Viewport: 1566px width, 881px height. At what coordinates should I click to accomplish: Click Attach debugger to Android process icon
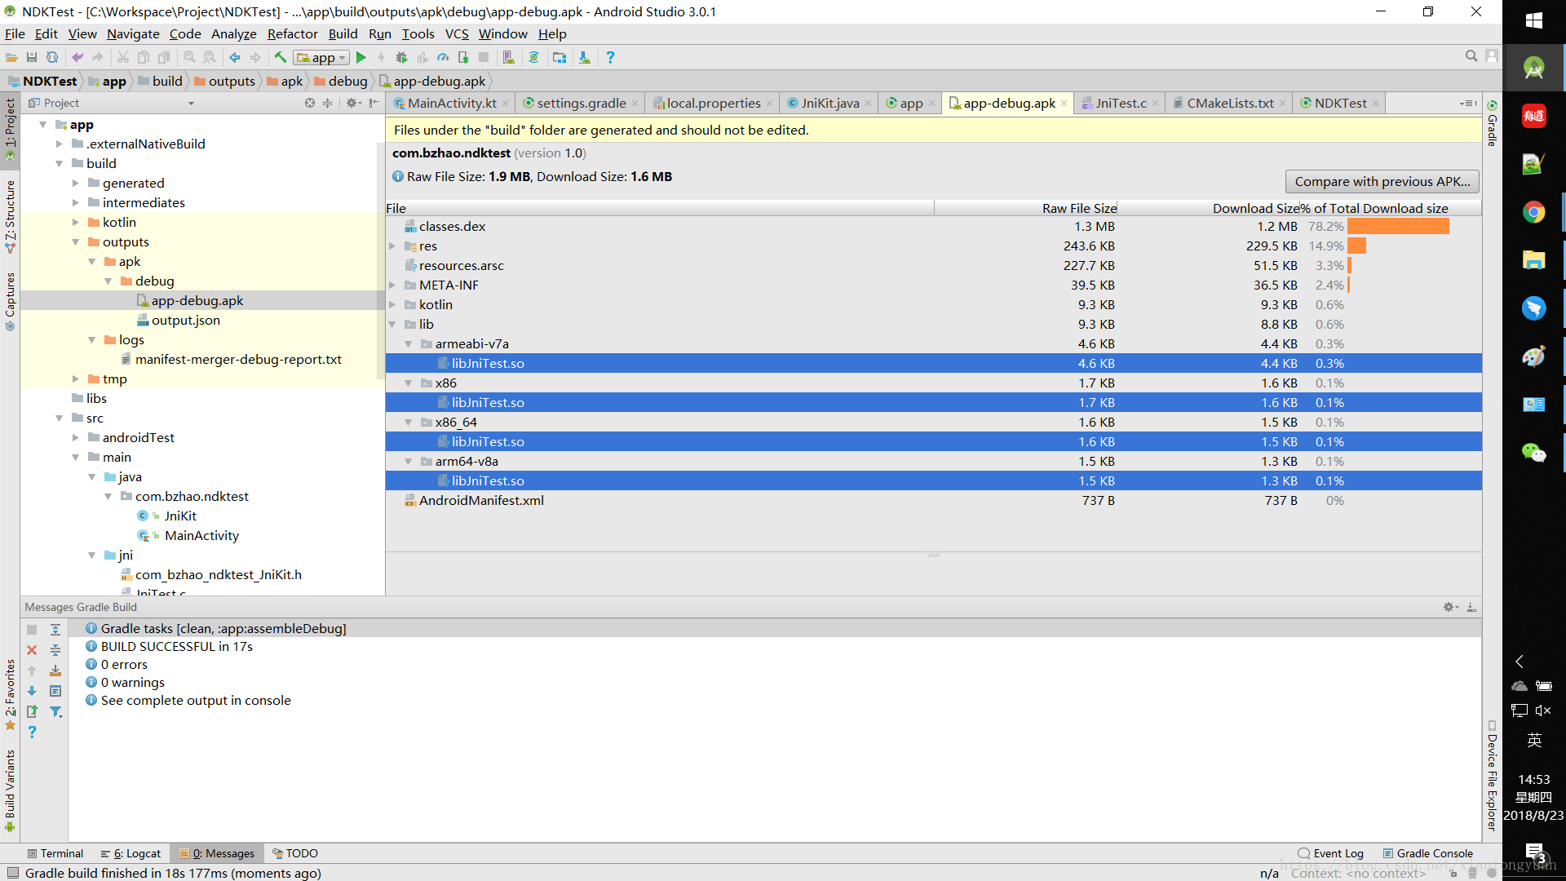click(x=463, y=57)
